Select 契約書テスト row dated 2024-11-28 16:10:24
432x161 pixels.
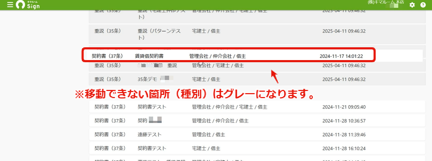[x=257, y=148]
